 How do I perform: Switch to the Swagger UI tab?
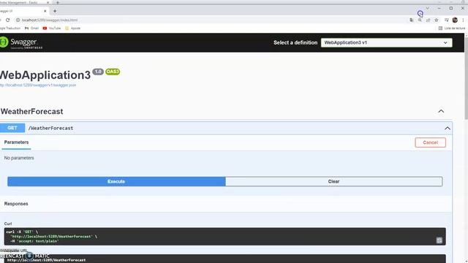pyautogui.click(x=21, y=11)
